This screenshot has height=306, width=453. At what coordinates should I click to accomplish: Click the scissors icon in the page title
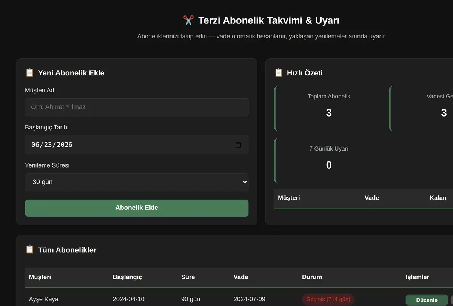click(188, 20)
